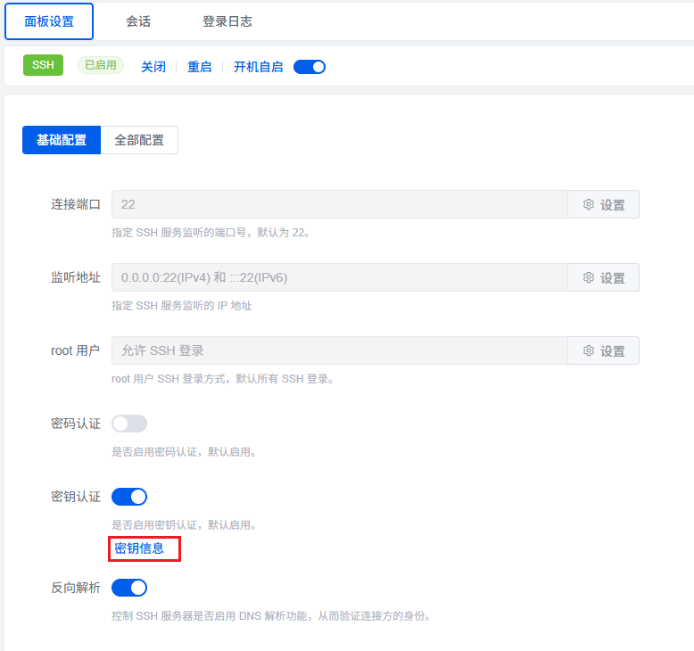Click 重启 to restart SSH
This screenshot has height=651, width=694.
(x=200, y=67)
